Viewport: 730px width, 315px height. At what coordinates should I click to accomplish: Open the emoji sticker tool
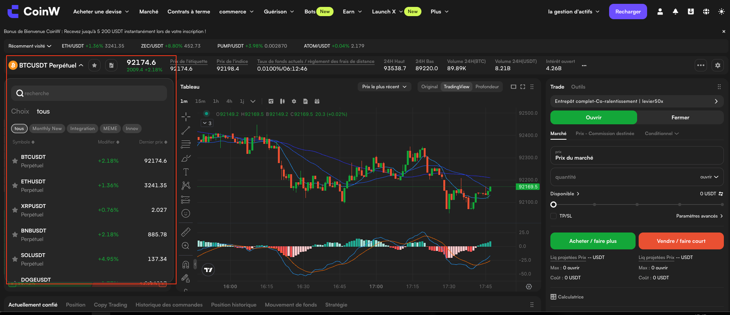point(186,213)
